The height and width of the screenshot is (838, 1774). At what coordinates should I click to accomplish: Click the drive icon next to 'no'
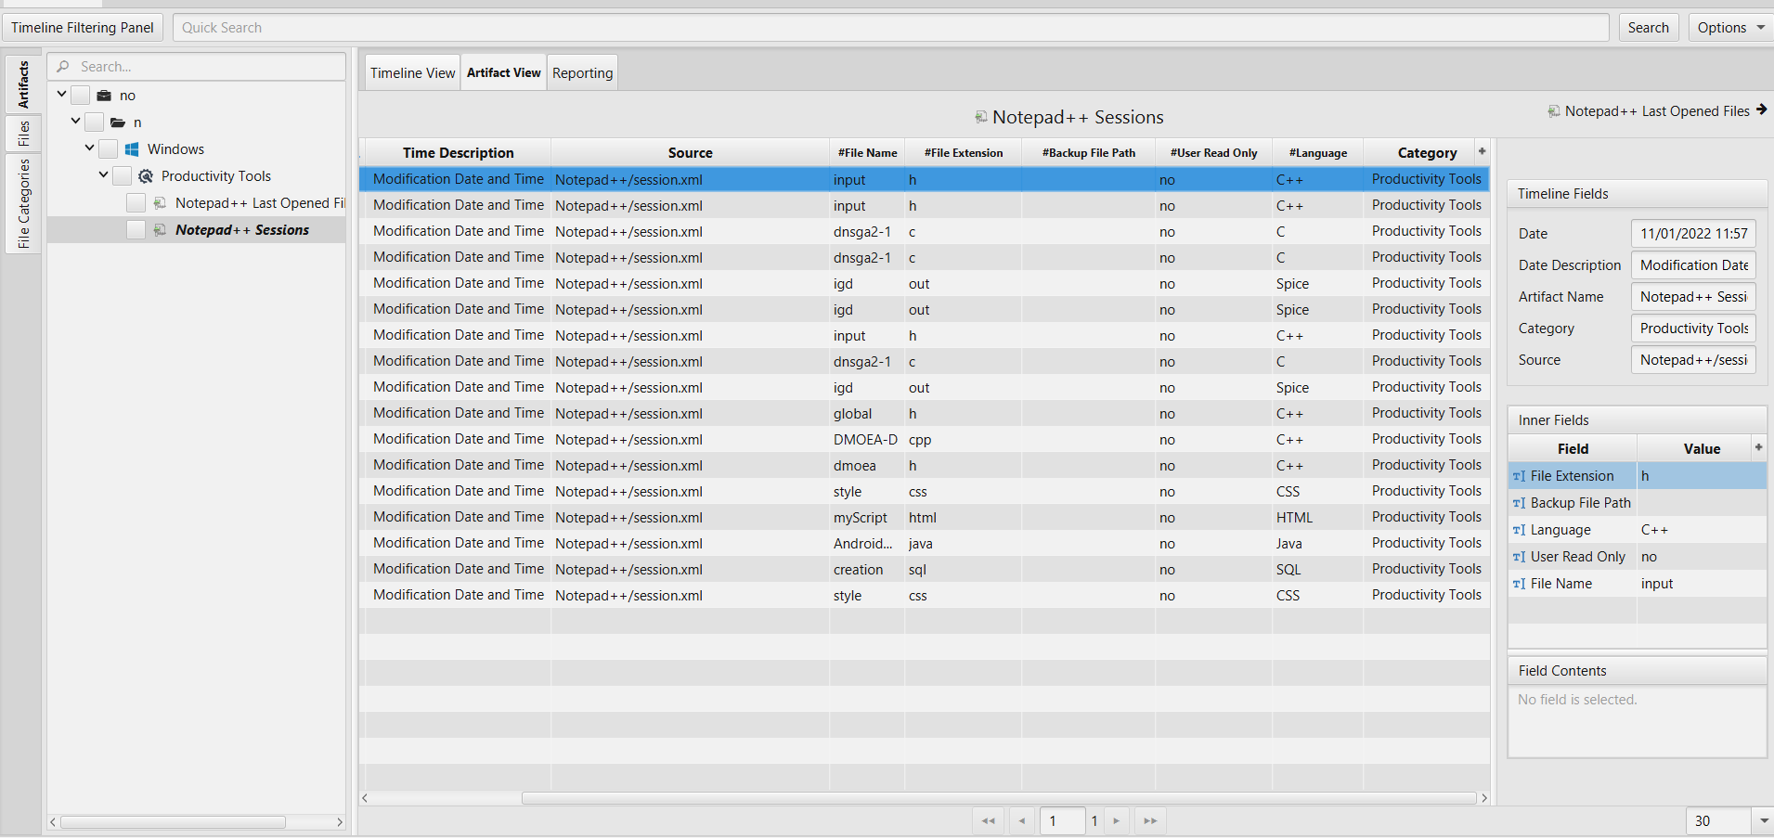point(104,96)
